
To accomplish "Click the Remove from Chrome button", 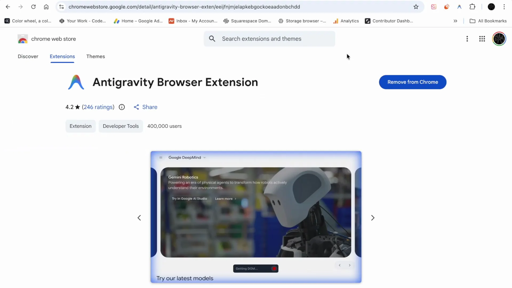I will click(413, 82).
